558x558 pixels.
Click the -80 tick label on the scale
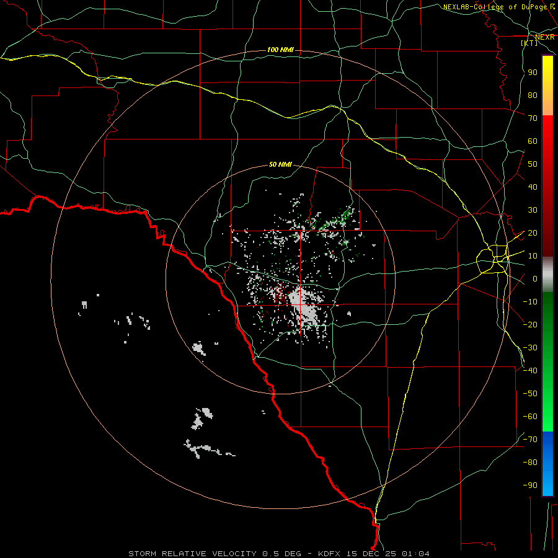tap(530, 463)
